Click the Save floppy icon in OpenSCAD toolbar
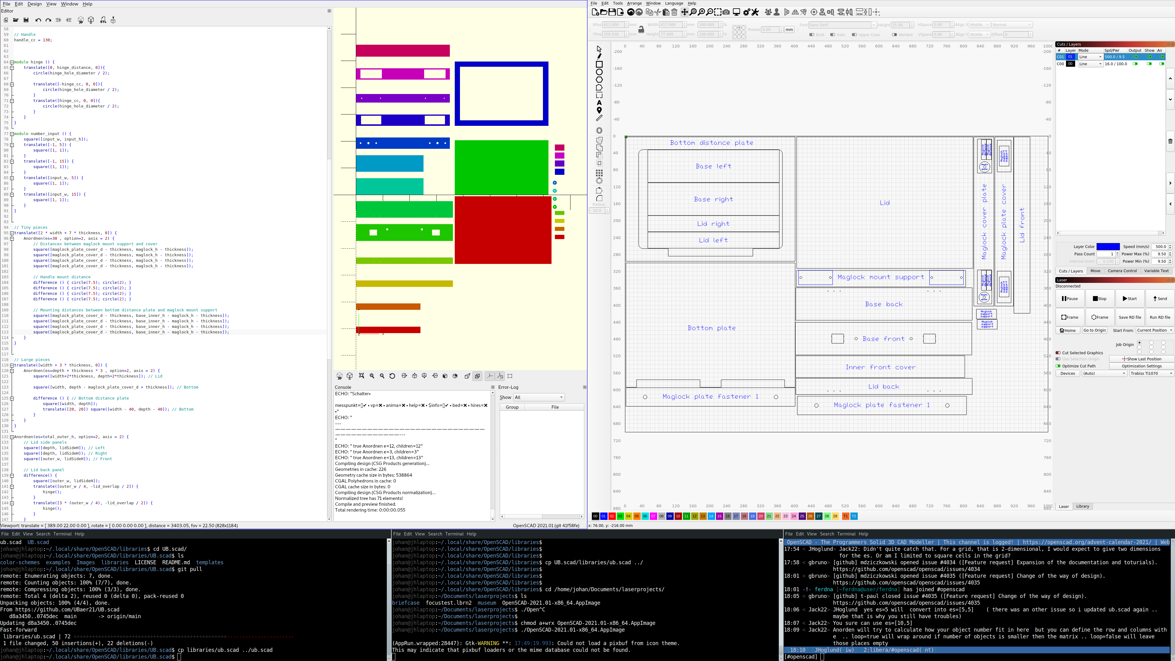 [x=26, y=20]
